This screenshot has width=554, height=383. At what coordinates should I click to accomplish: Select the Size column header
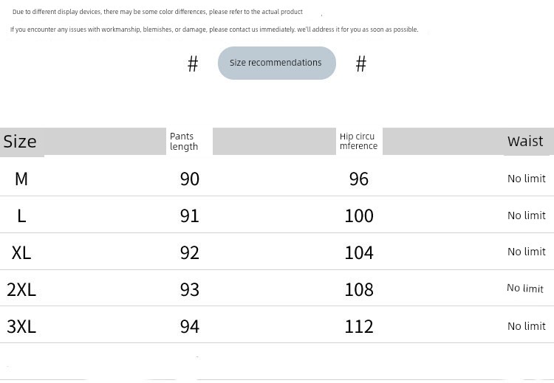click(20, 142)
